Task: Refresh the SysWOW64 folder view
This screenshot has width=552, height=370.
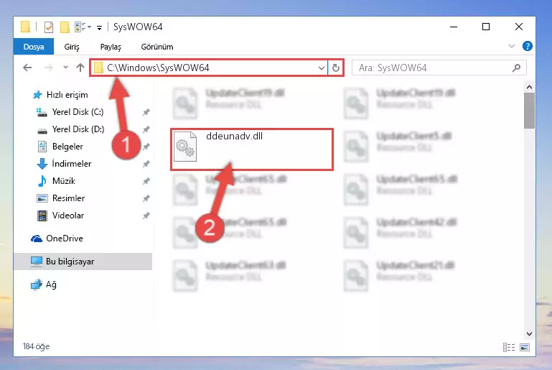Action: click(x=335, y=68)
